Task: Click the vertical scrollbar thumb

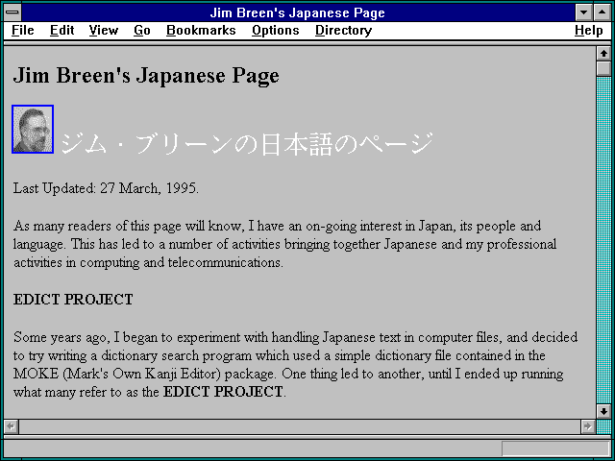Action: [603, 68]
